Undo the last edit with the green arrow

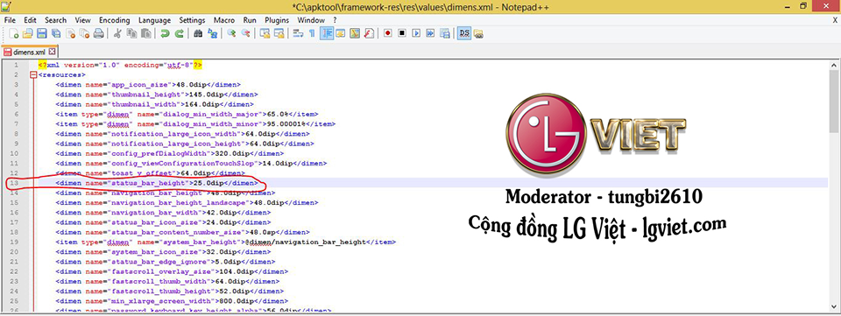166,33
